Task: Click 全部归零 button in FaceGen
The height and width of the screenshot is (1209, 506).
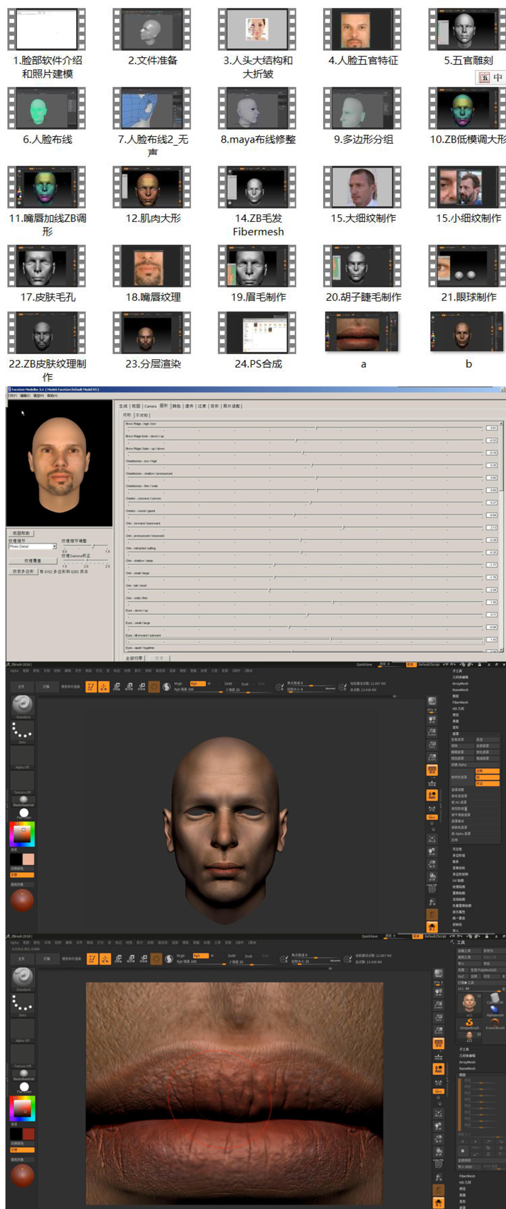Action: coord(134,658)
